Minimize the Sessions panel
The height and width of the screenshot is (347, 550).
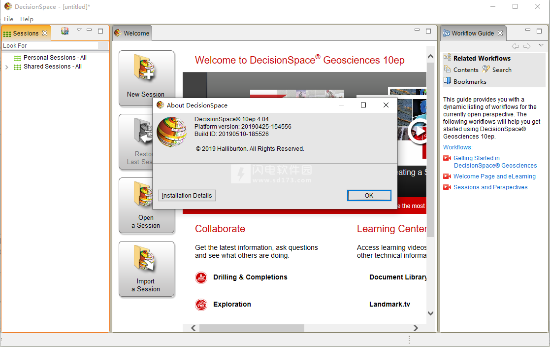89,30
